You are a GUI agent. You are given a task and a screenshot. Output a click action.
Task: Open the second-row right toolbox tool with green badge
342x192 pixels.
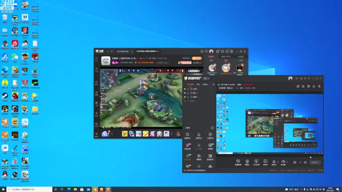pos(210,146)
